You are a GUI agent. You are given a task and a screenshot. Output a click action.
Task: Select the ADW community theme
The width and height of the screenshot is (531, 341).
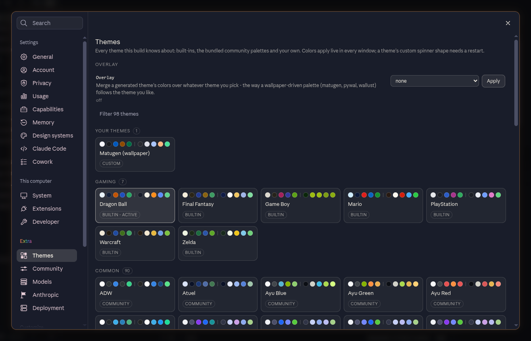(135, 294)
